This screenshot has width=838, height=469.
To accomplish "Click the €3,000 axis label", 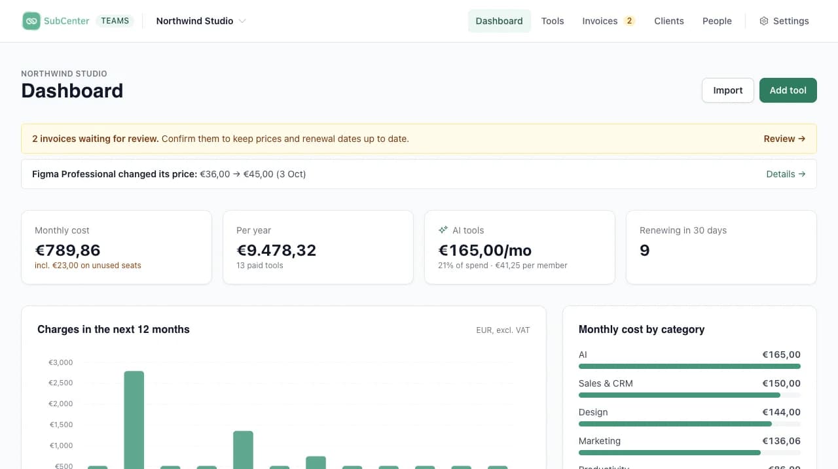I will (61, 362).
